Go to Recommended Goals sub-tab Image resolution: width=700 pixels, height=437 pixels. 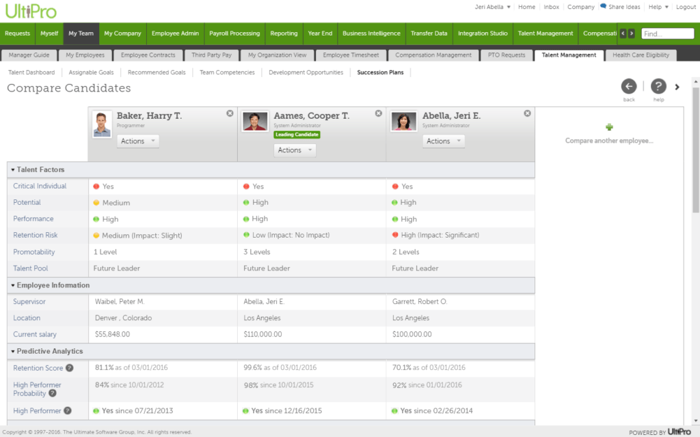(x=157, y=72)
